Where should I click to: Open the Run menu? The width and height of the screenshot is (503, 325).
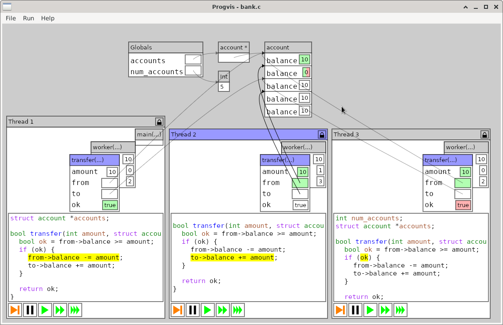tap(28, 18)
